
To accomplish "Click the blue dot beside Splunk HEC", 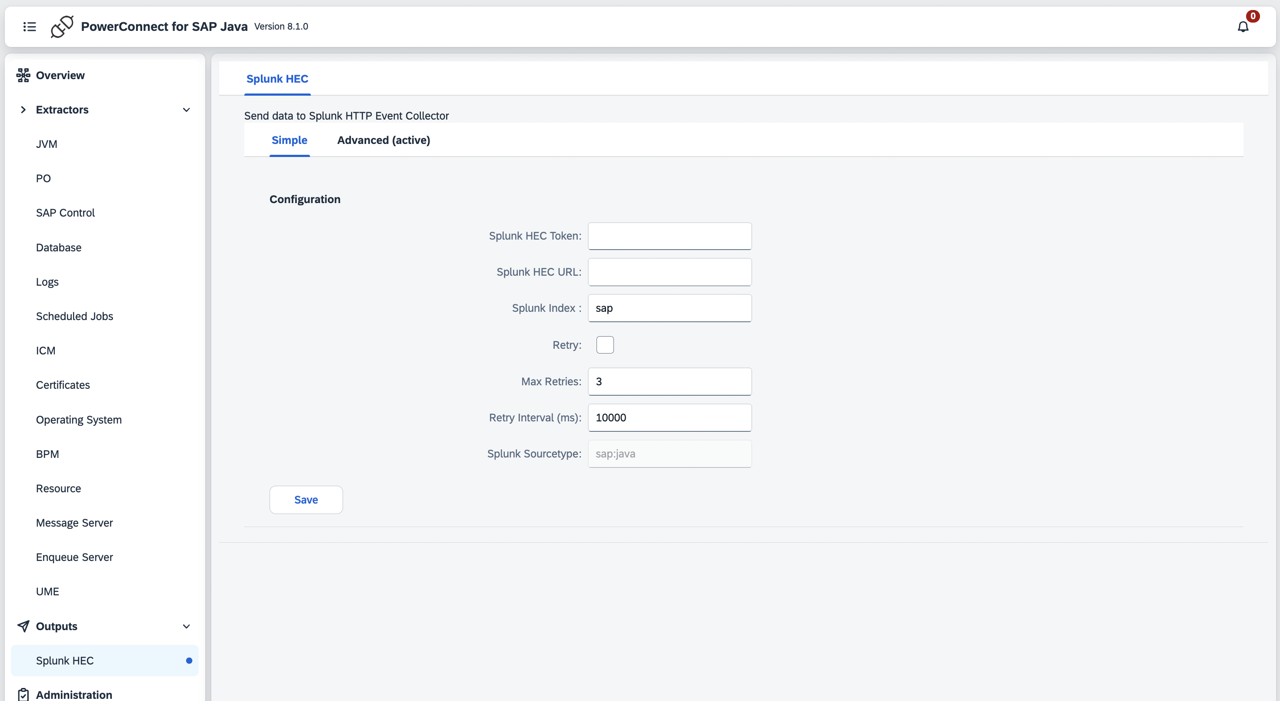I will click(x=189, y=661).
